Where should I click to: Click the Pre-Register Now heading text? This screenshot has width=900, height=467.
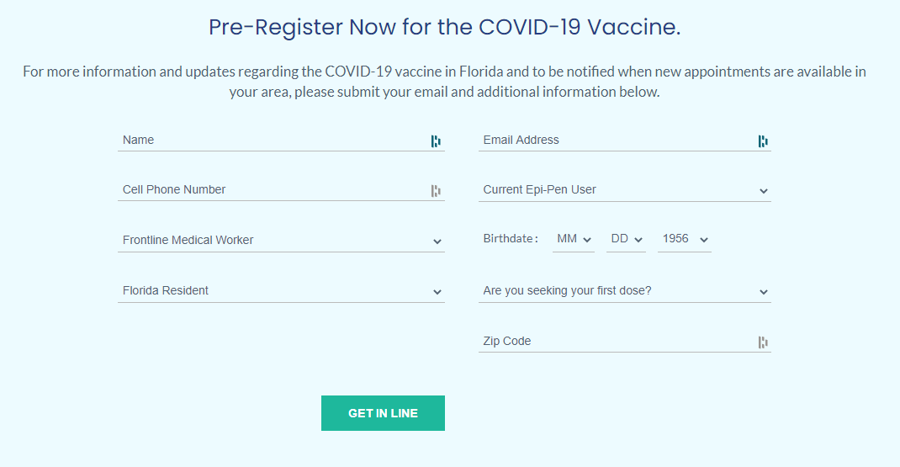point(444,27)
